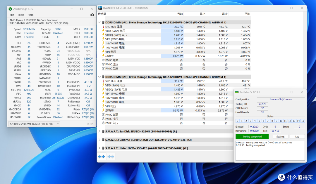Open the ZenTimings Tools menu

tap(21, 15)
